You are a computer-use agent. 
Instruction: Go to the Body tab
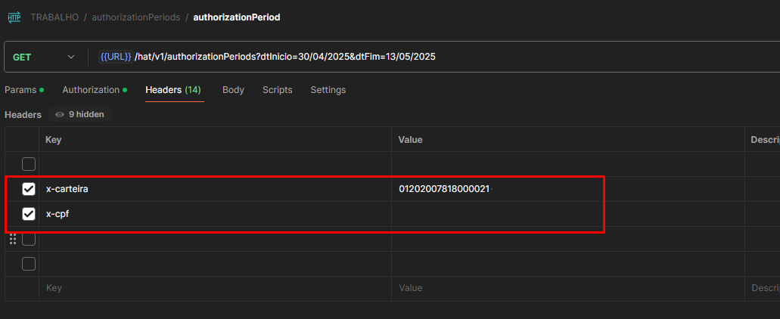233,90
